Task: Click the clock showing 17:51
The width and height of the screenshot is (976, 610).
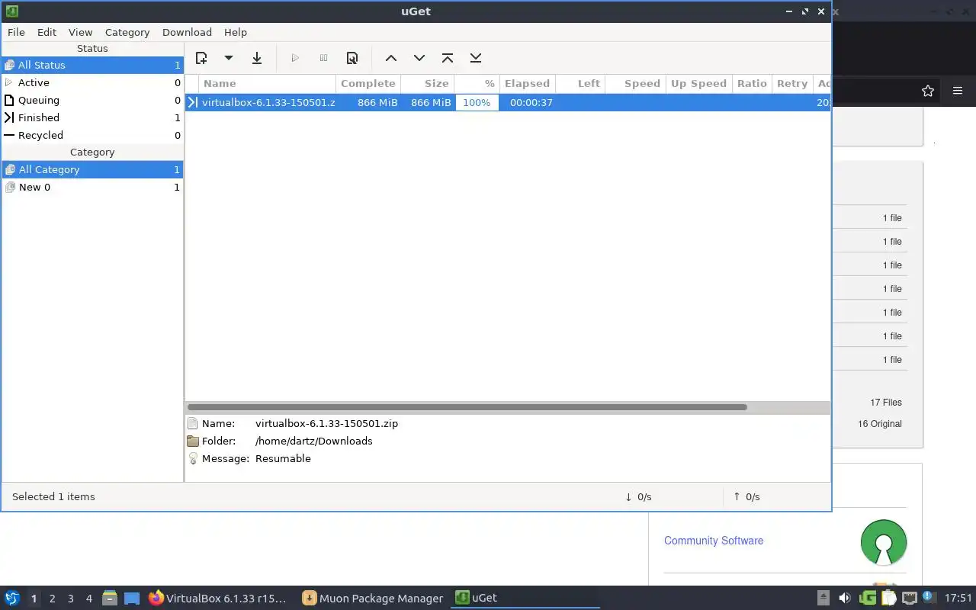Action: pos(958,599)
